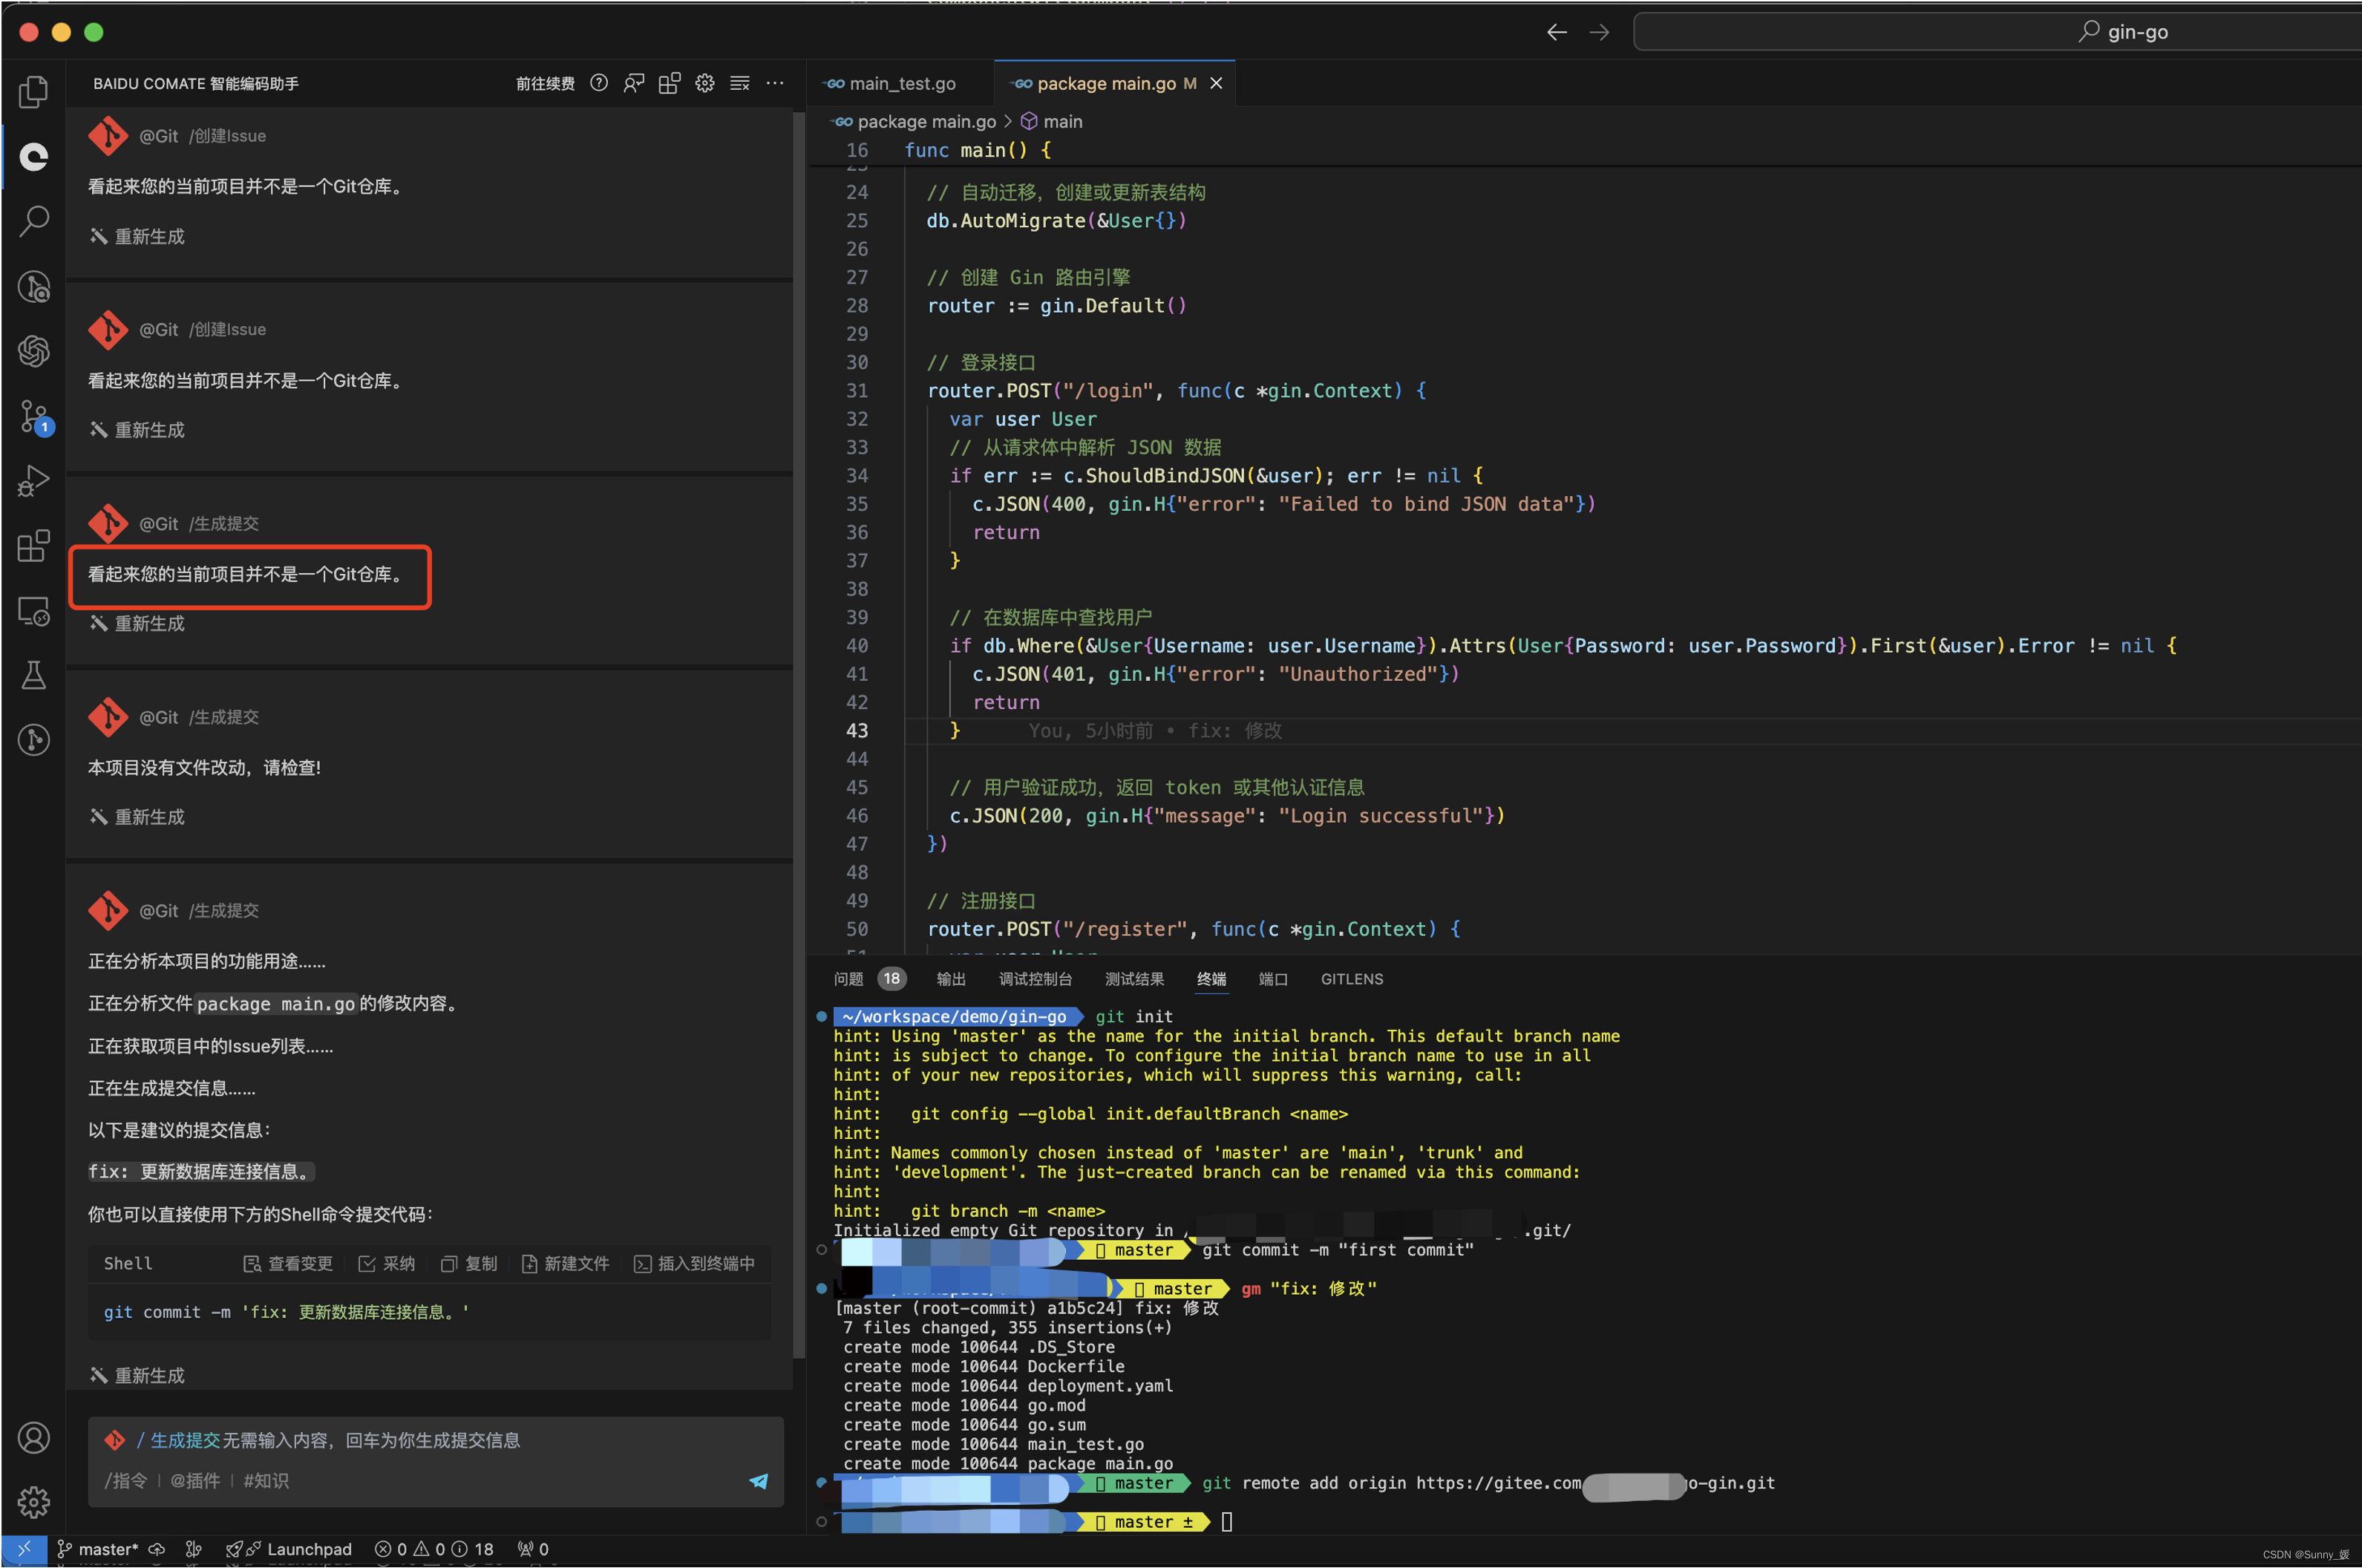Publish the branch with the cloud upload icon
This screenshot has height=1568, width=2362.
coord(157,1549)
